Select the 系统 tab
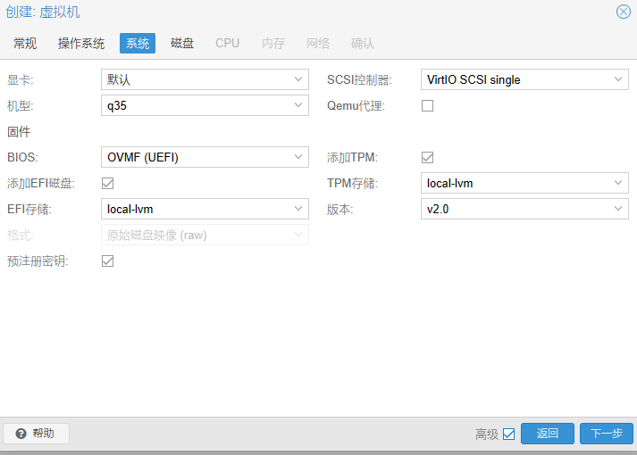This screenshot has width=637, height=455. 138,44
